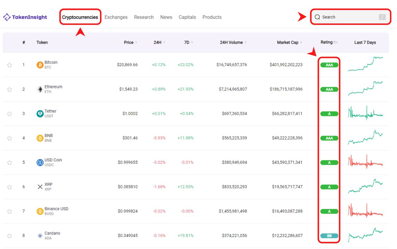
Task: Click Tether's A rating badge
Action: click(329, 114)
